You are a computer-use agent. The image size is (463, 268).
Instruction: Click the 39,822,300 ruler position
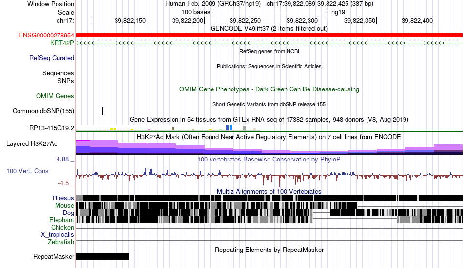pyautogui.click(x=302, y=20)
